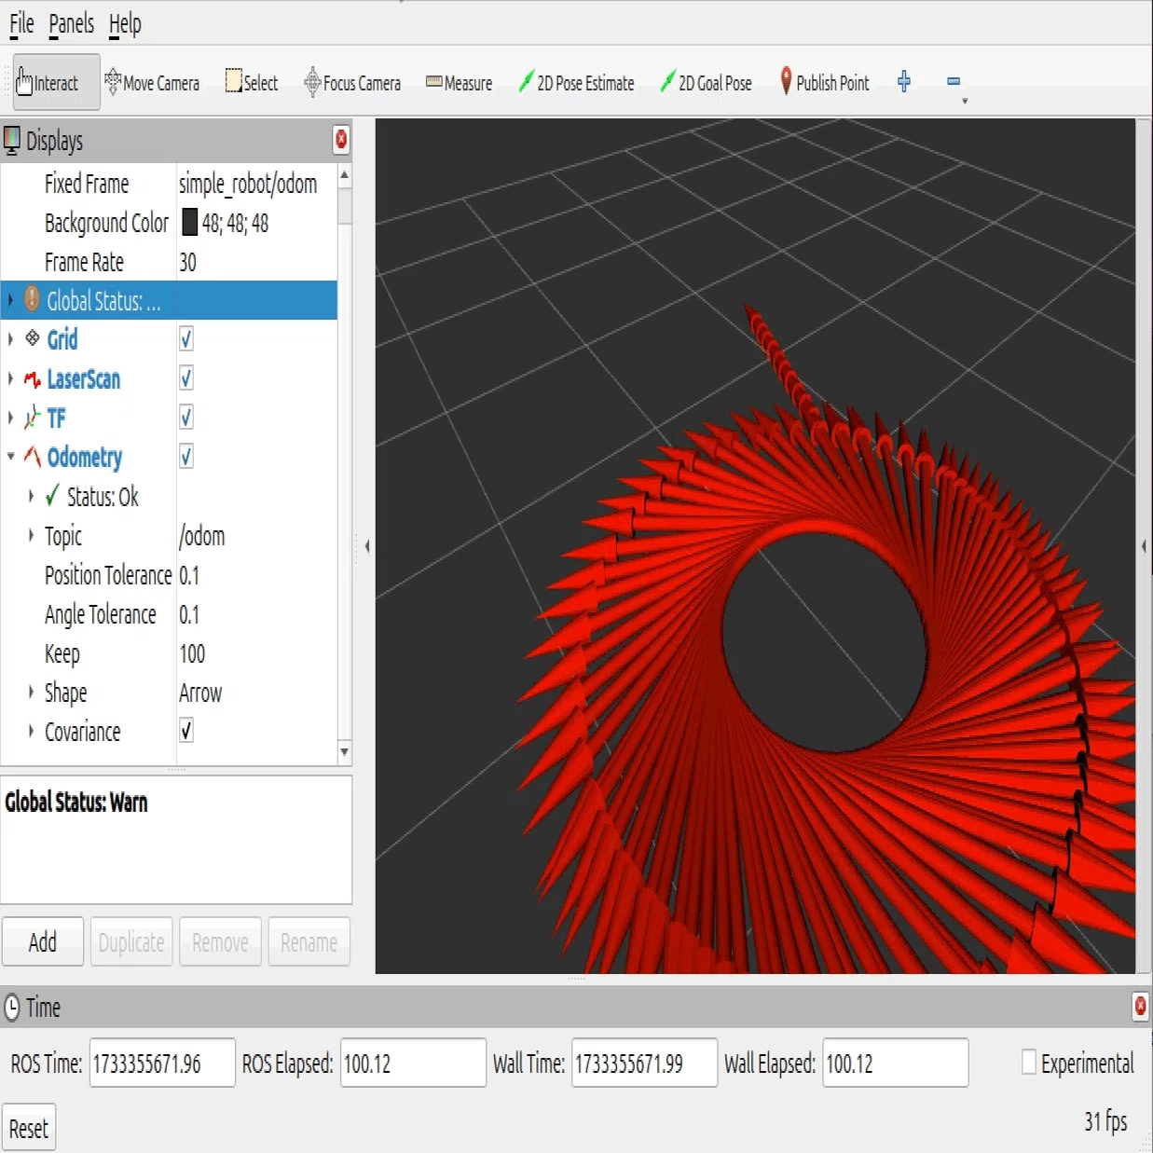Expand the Topic property row
The height and width of the screenshot is (1153, 1153).
(x=31, y=535)
